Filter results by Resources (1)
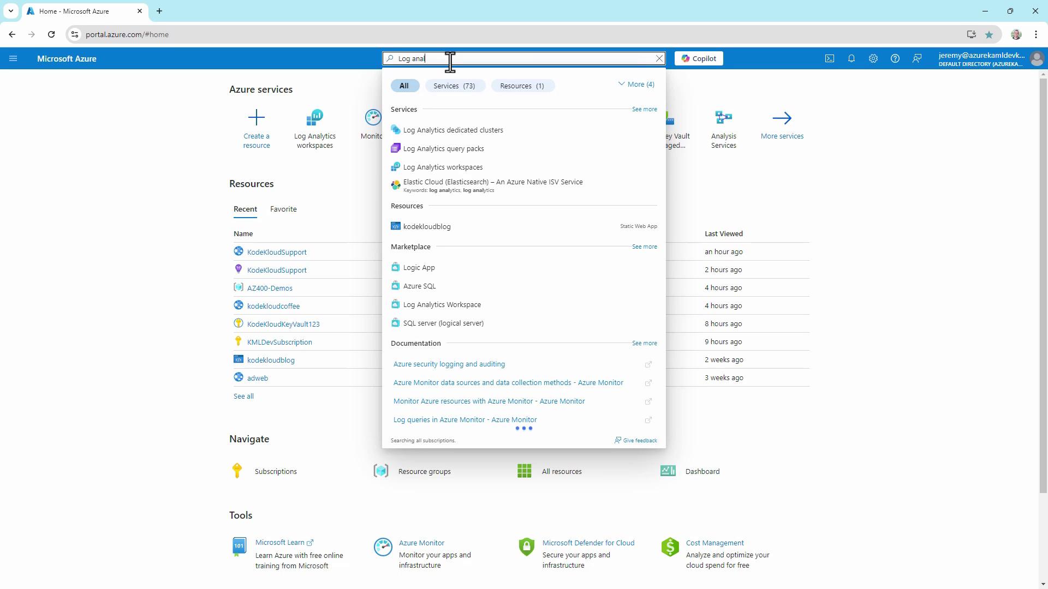1048x589 pixels. click(x=522, y=86)
